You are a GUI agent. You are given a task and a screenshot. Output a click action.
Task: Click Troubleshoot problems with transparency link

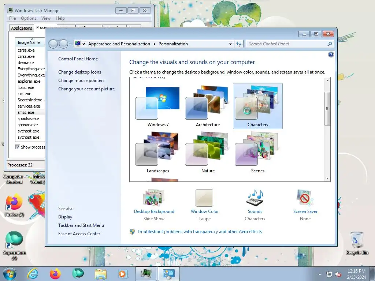click(x=199, y=232)
